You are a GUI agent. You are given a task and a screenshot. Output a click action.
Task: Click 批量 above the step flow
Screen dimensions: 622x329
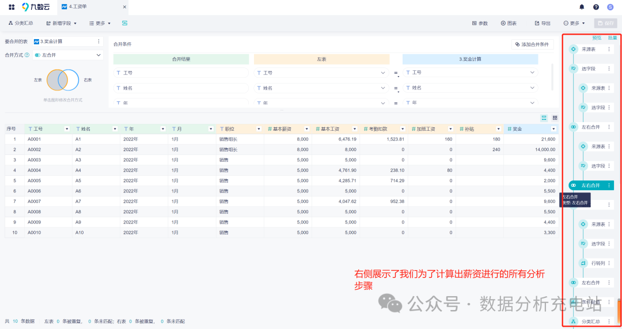(612, 38)
